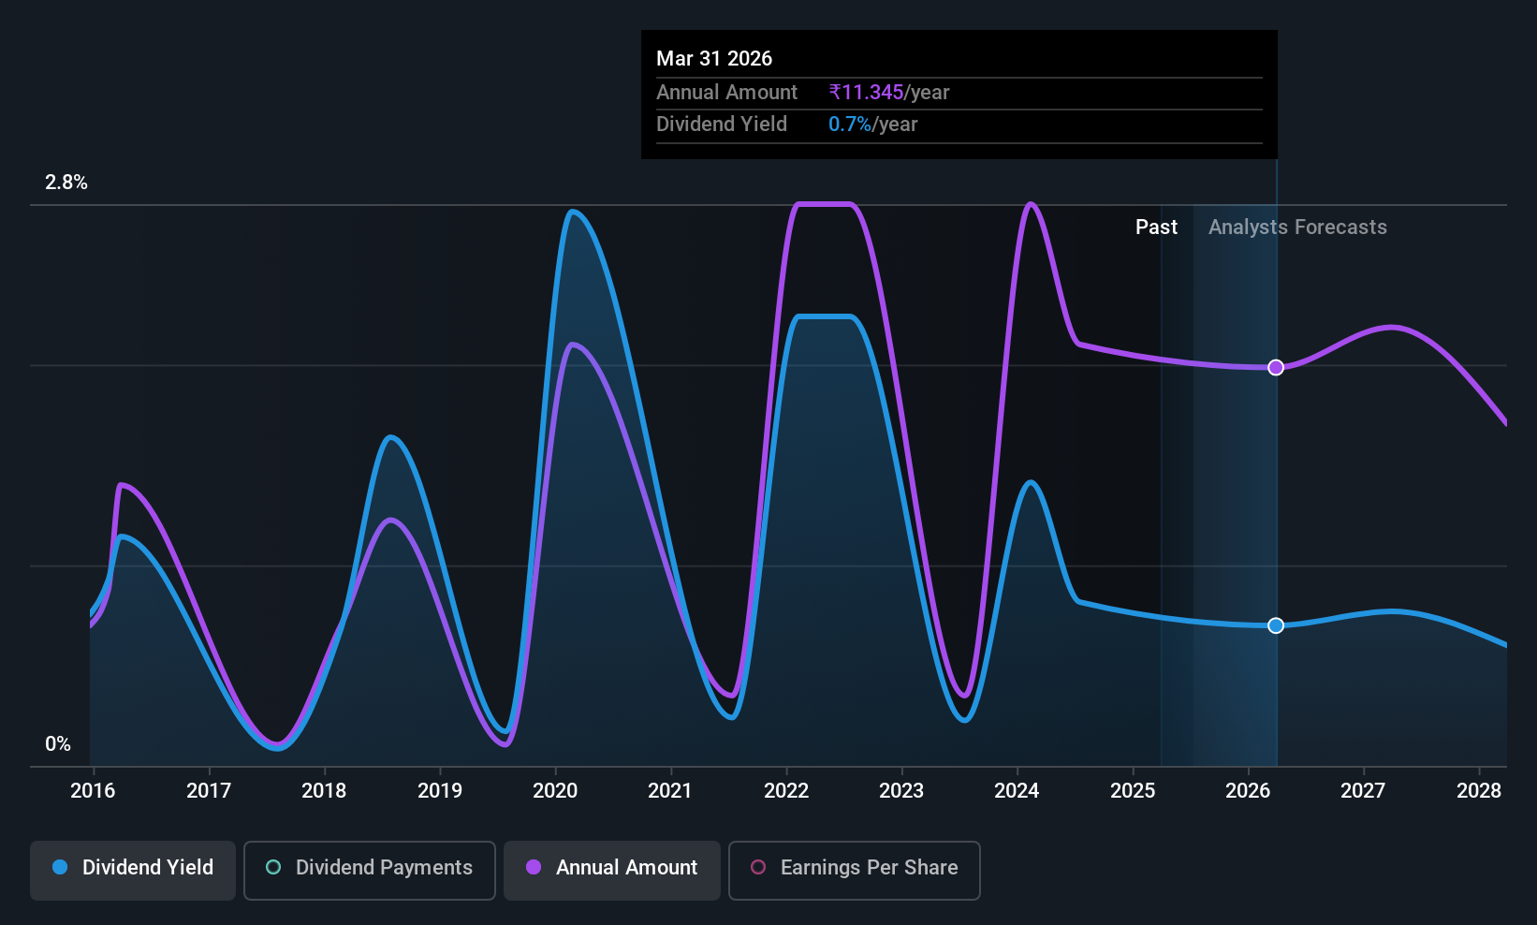The height and width of the screenshot is (925, 1537).
Task: Click the 2024 x-axis label
Action: tap(1017, 791)
